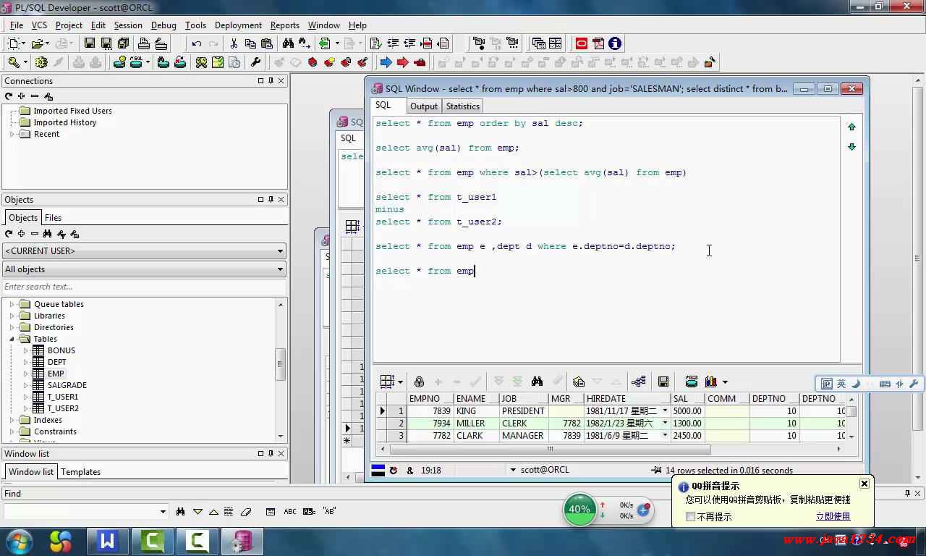Open the Deployment menu
Viewport: 926px width, 556px height.
click(238, 25)
